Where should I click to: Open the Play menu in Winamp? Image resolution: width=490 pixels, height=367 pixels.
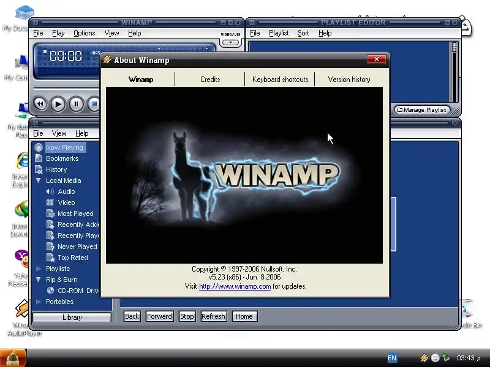(58, 33)
